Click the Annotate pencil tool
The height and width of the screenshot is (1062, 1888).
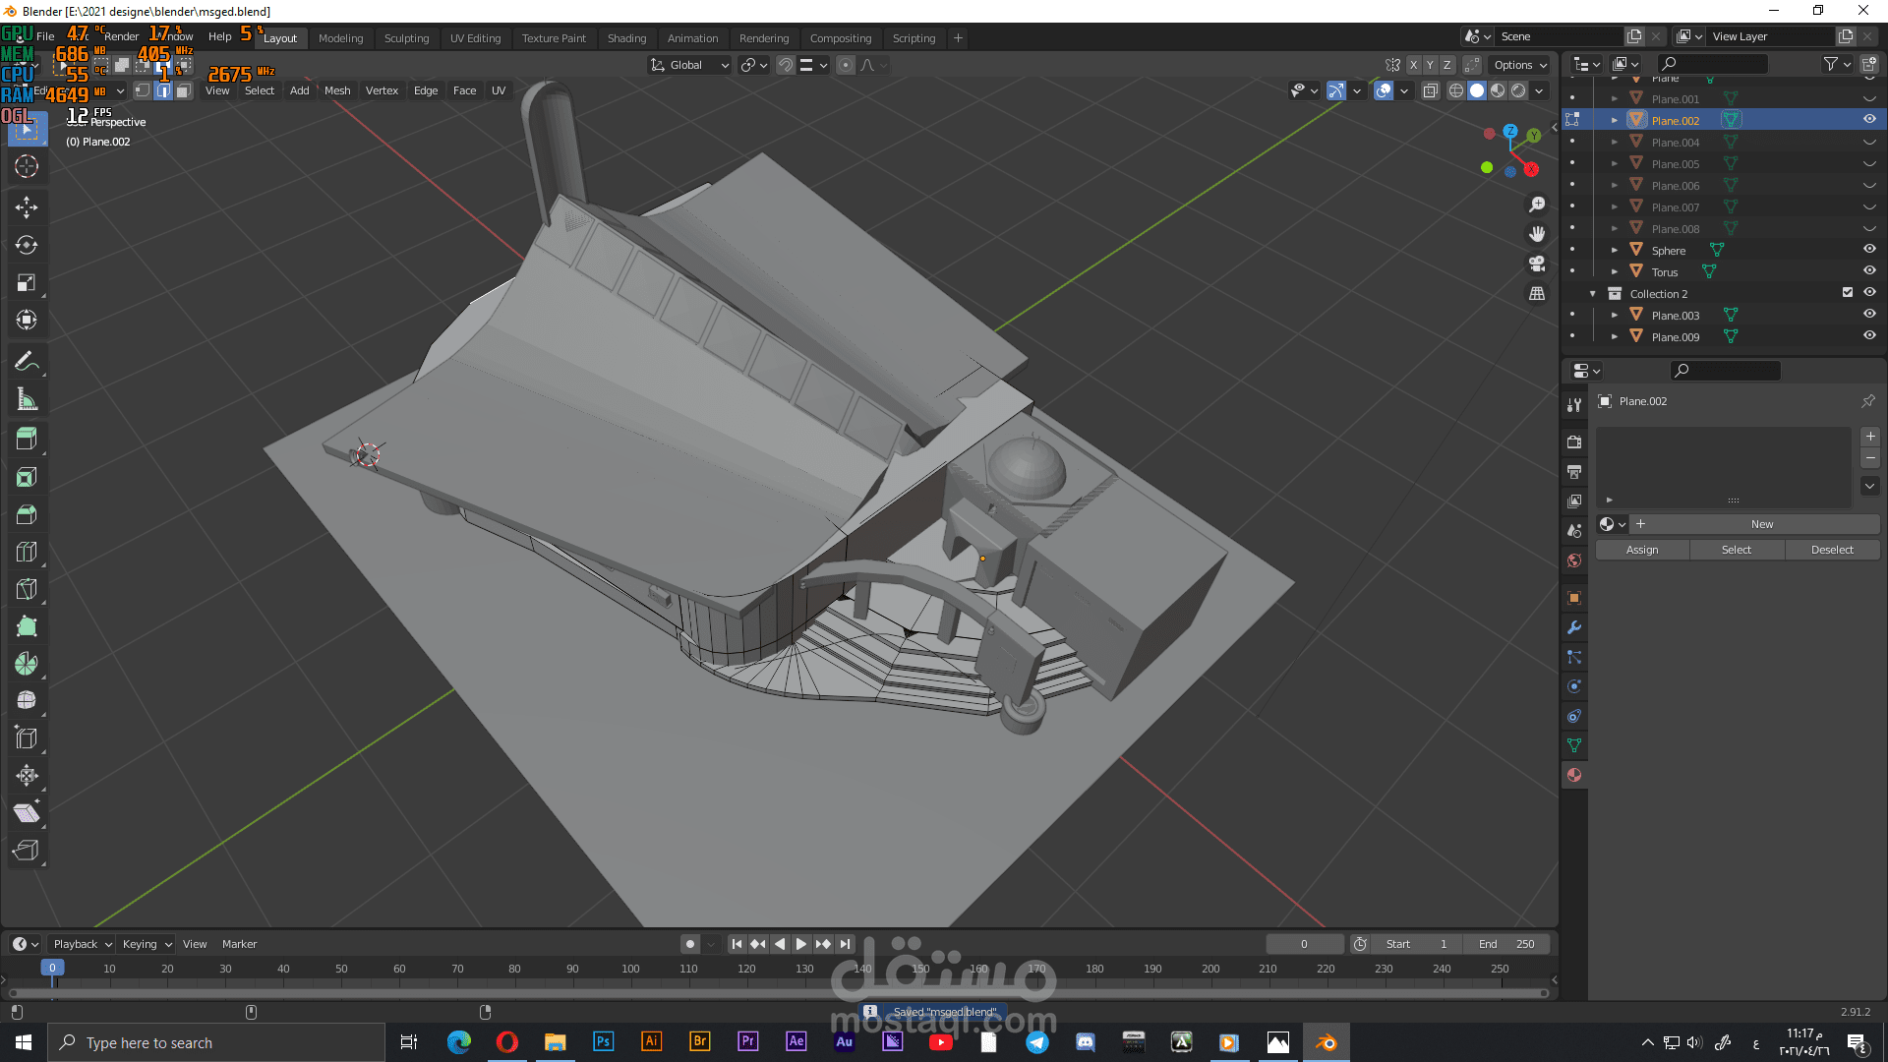point(27,361)
